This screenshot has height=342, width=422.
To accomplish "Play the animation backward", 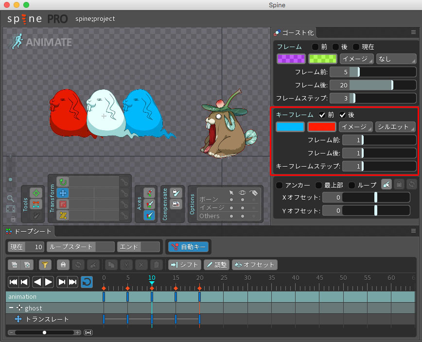I will (x=38, y=282).
